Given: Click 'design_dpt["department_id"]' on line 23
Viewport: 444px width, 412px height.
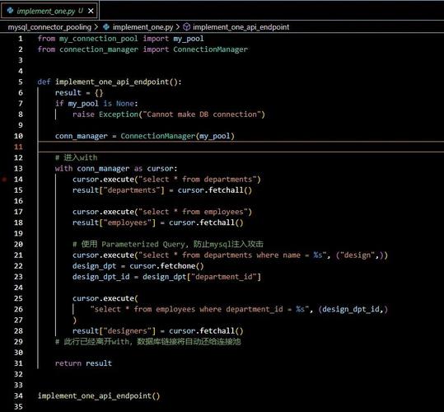Looking at the screenshot, I should point(202,277).
